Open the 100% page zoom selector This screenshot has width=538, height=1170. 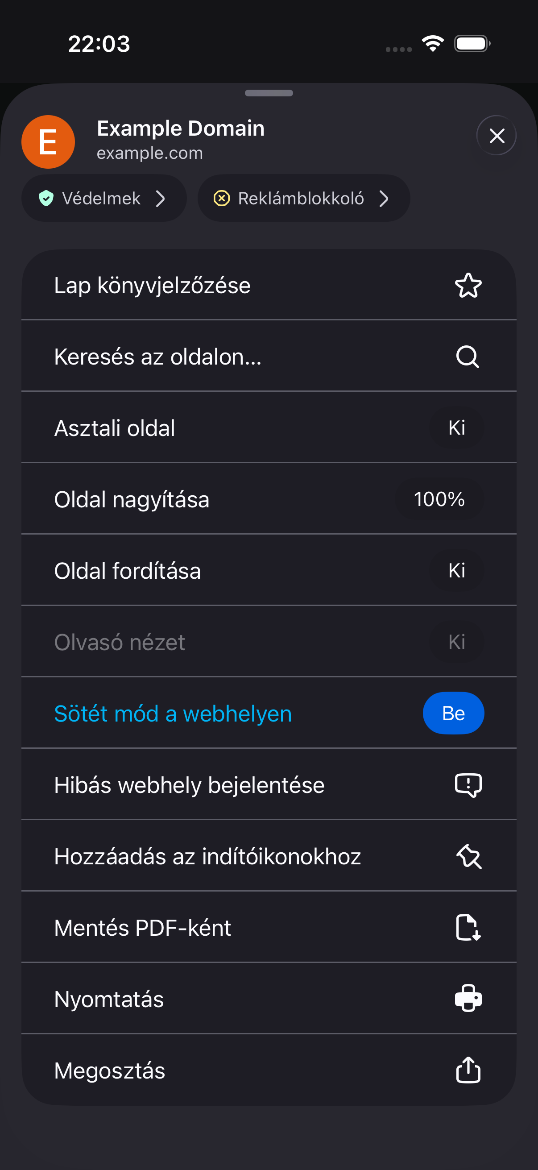click(439, 499)
